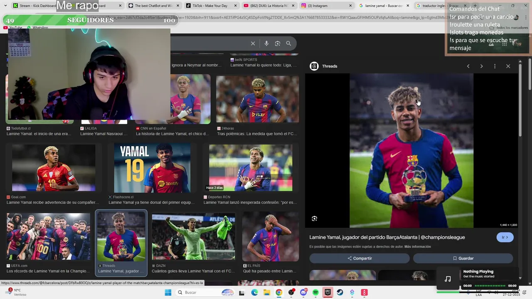Select the DAZN green goalkeeper thumbnail
The image size is (532, 299).
193,236
